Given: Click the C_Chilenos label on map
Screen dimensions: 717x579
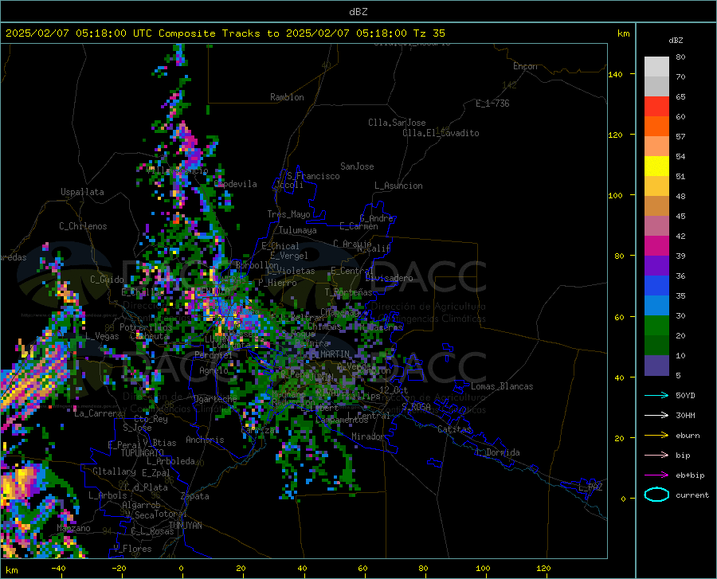Looking at the screenshot, I should pos(83,226).
